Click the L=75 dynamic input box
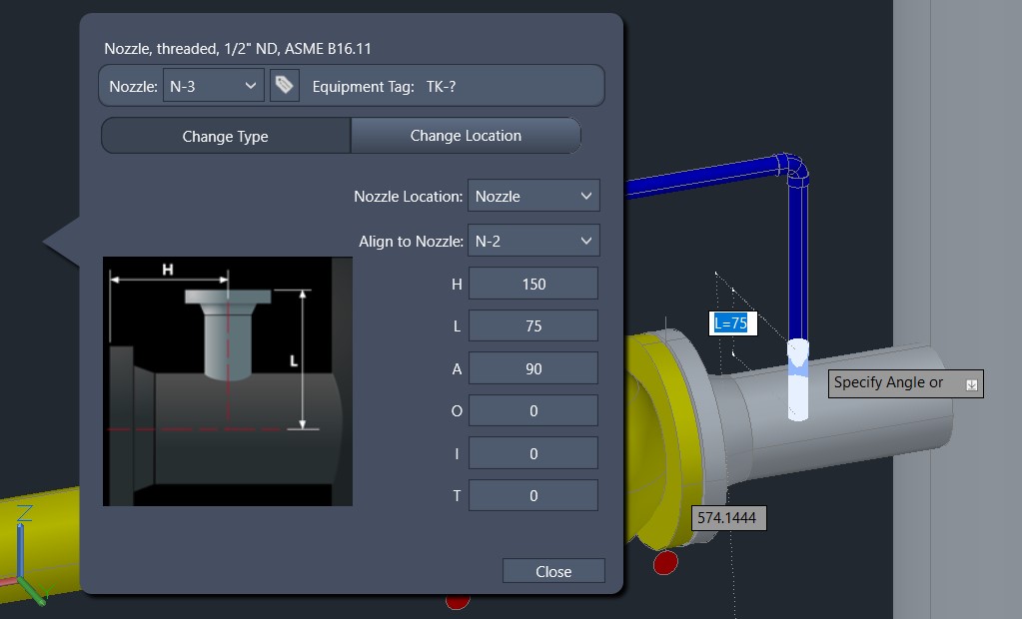This screenshot has width=1022, height=619. pos(732,323)
